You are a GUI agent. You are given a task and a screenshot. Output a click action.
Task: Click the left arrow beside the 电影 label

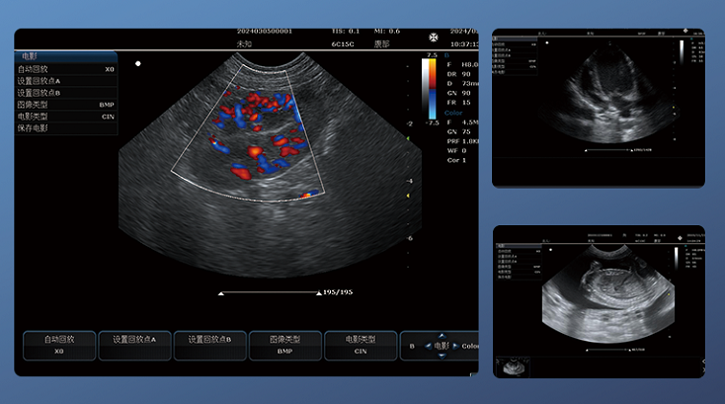pyautogui.click(x=428, y=346)
